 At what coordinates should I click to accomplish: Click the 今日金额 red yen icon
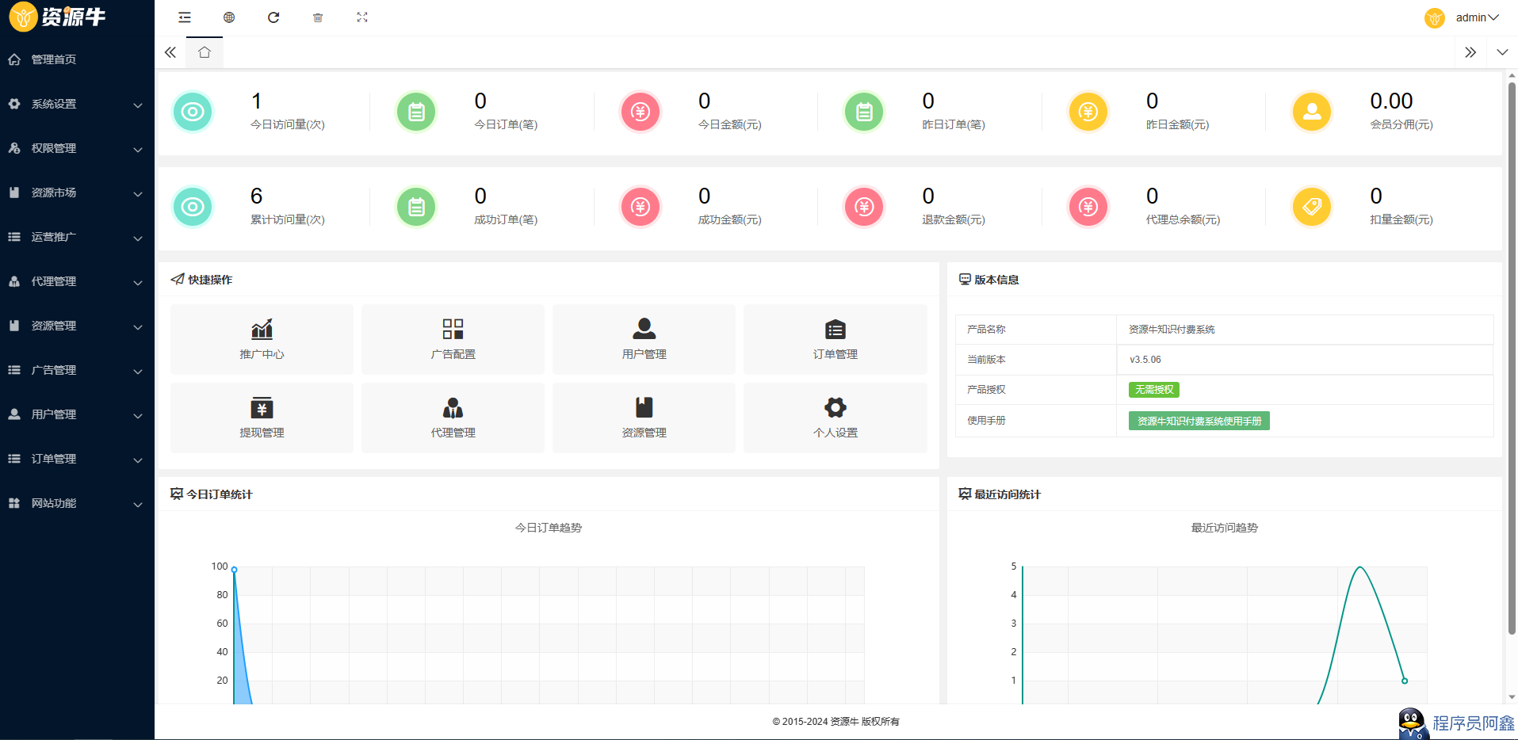tap(640, 112)
